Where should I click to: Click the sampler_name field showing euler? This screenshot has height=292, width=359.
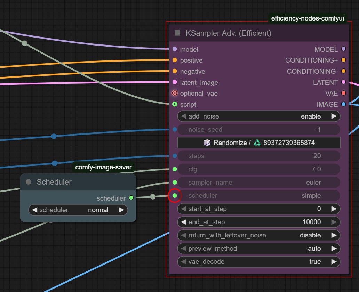tap(259, 182)
